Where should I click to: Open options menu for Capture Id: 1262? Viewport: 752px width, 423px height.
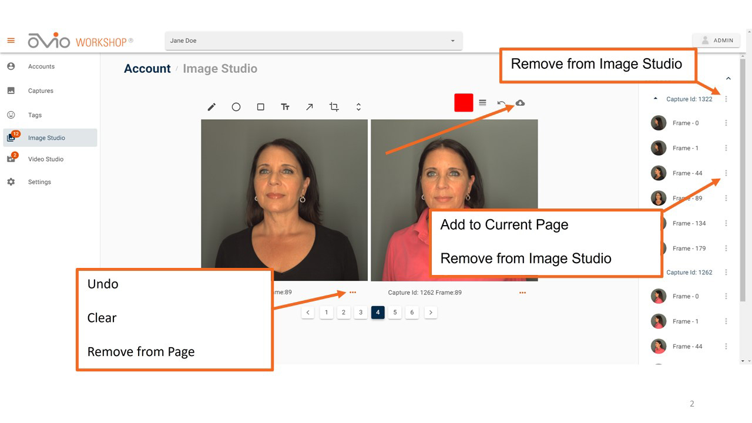click(726, 273)
